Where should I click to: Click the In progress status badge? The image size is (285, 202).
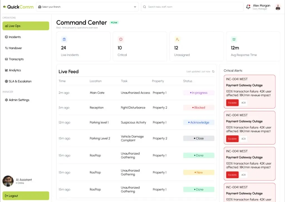[x=199, y=93]
